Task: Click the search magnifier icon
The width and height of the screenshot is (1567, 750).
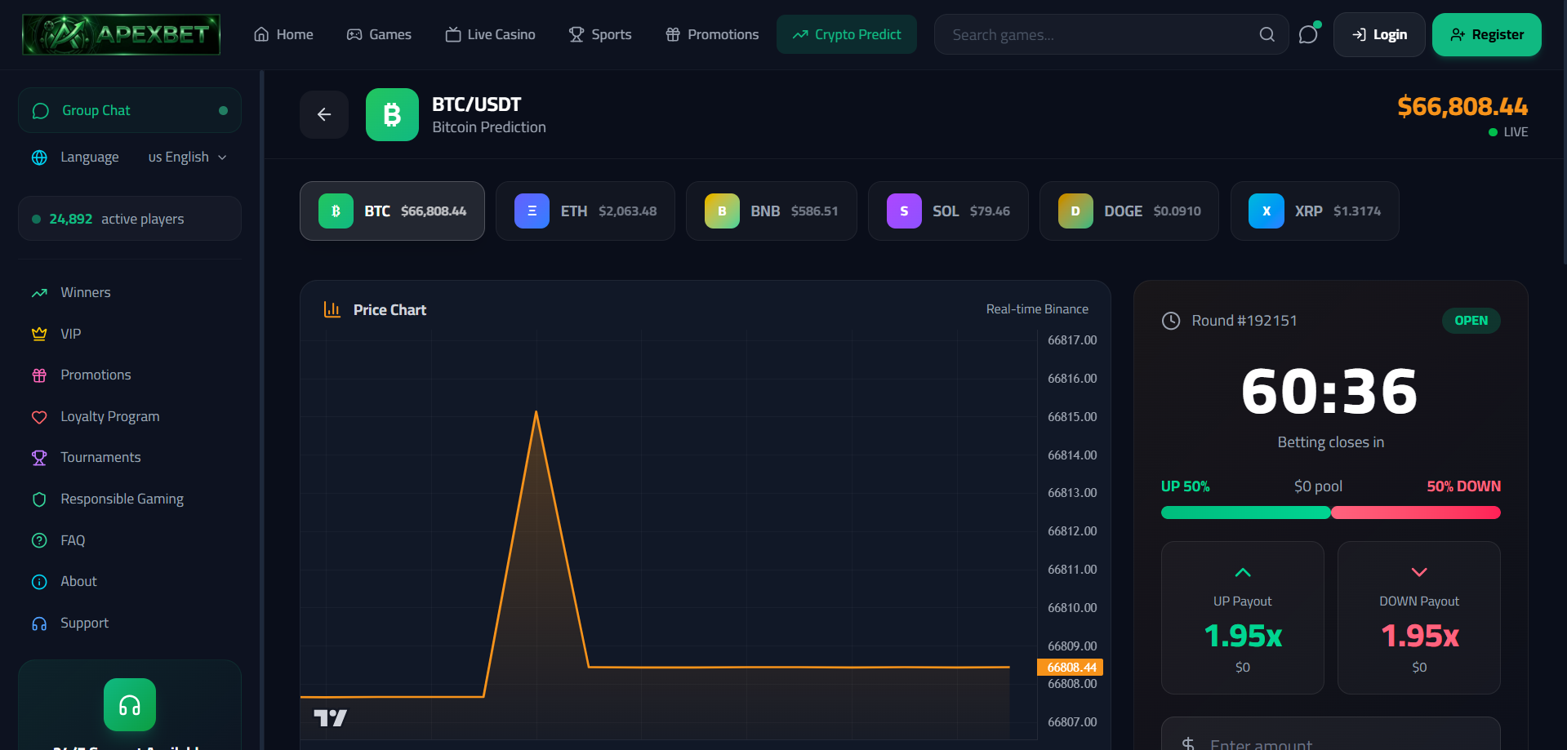Action: click(x=1267, y=34)
